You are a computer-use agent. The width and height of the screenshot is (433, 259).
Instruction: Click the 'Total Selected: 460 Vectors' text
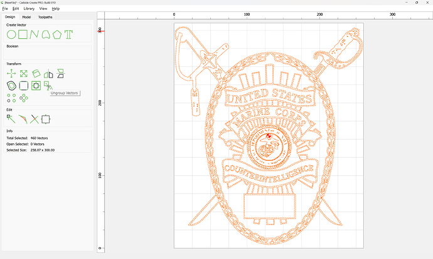(27, 138)
